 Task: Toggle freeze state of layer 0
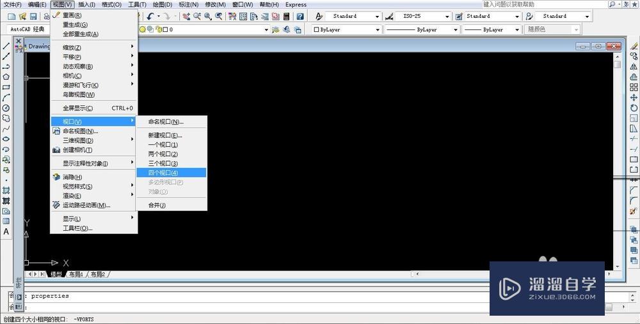[x=150, y=29]
